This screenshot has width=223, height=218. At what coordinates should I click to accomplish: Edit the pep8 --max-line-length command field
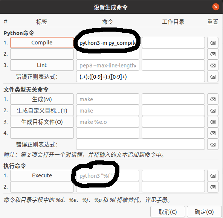[x=108, y=66]
